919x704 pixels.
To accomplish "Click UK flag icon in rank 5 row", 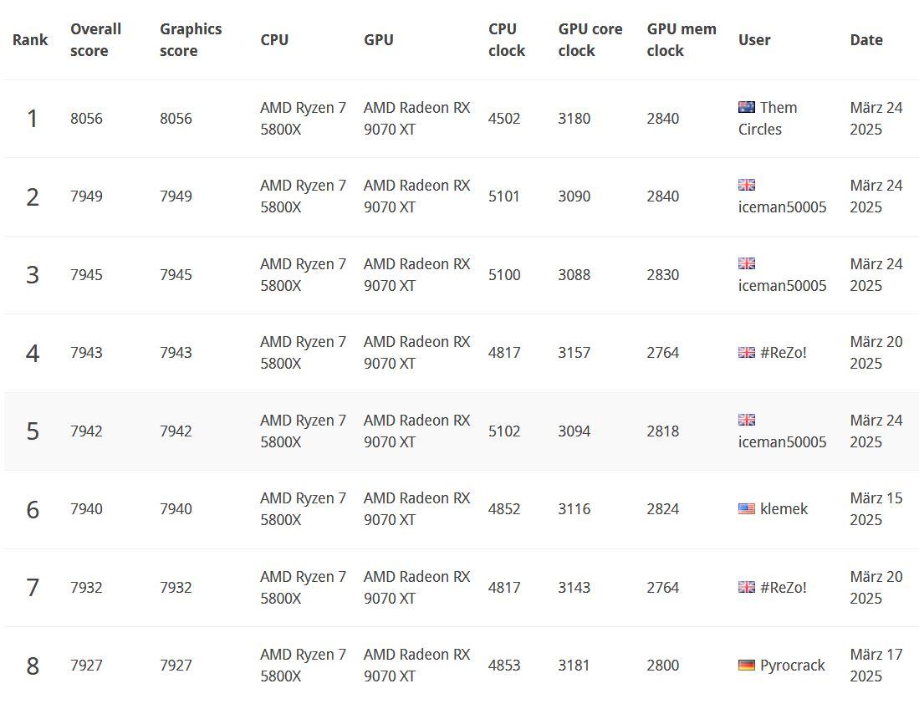I will pyautogui.click(x=746, y=420).
